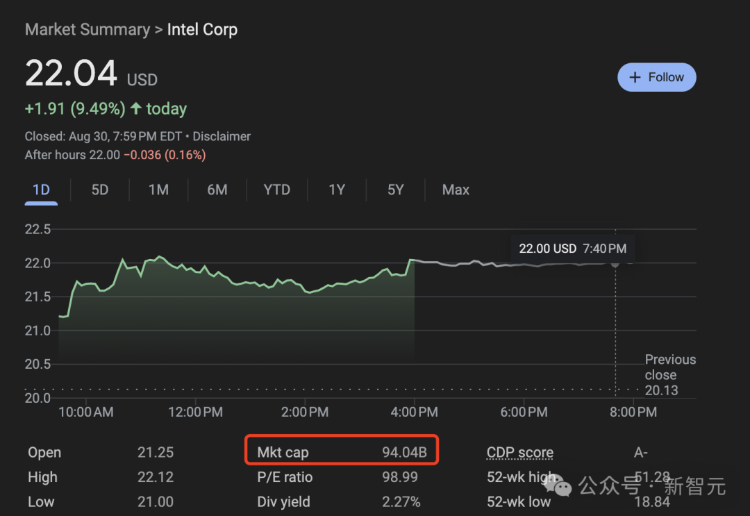Show the Max chart range

(456, 190)
